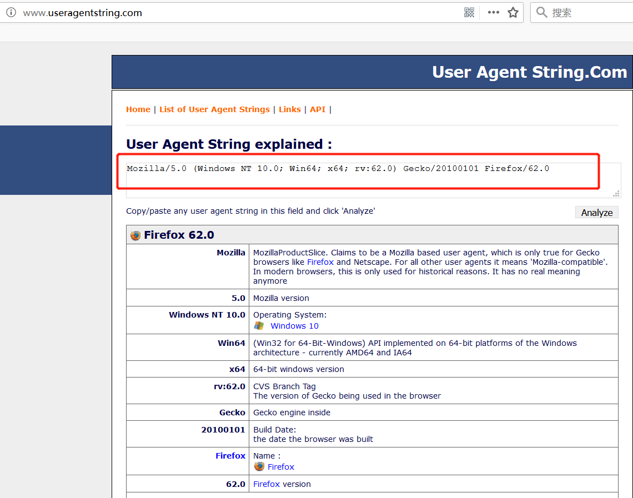Select the '20100101' label cell
This screenshot has height=498, width=633.
188,434
